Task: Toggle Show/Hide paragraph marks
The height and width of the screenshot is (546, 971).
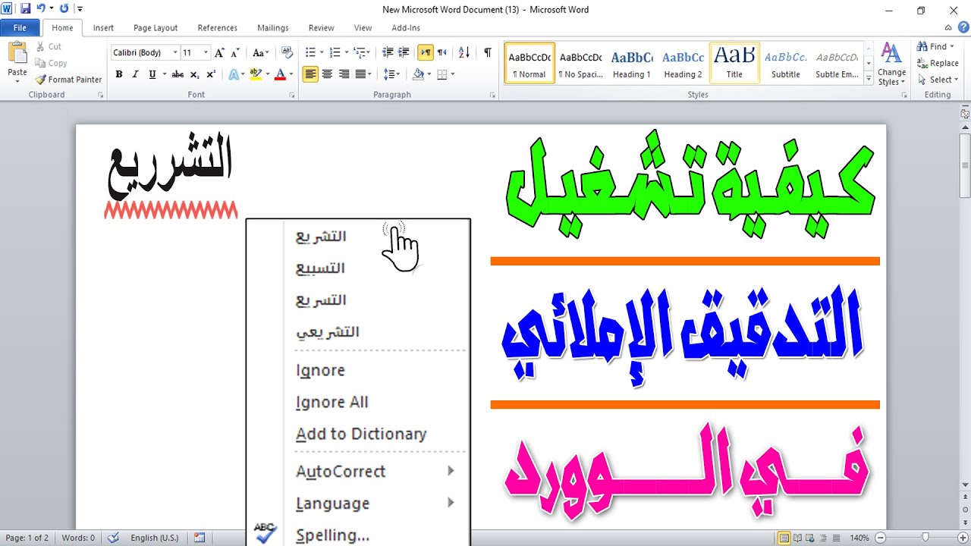Action: point(488,52)
